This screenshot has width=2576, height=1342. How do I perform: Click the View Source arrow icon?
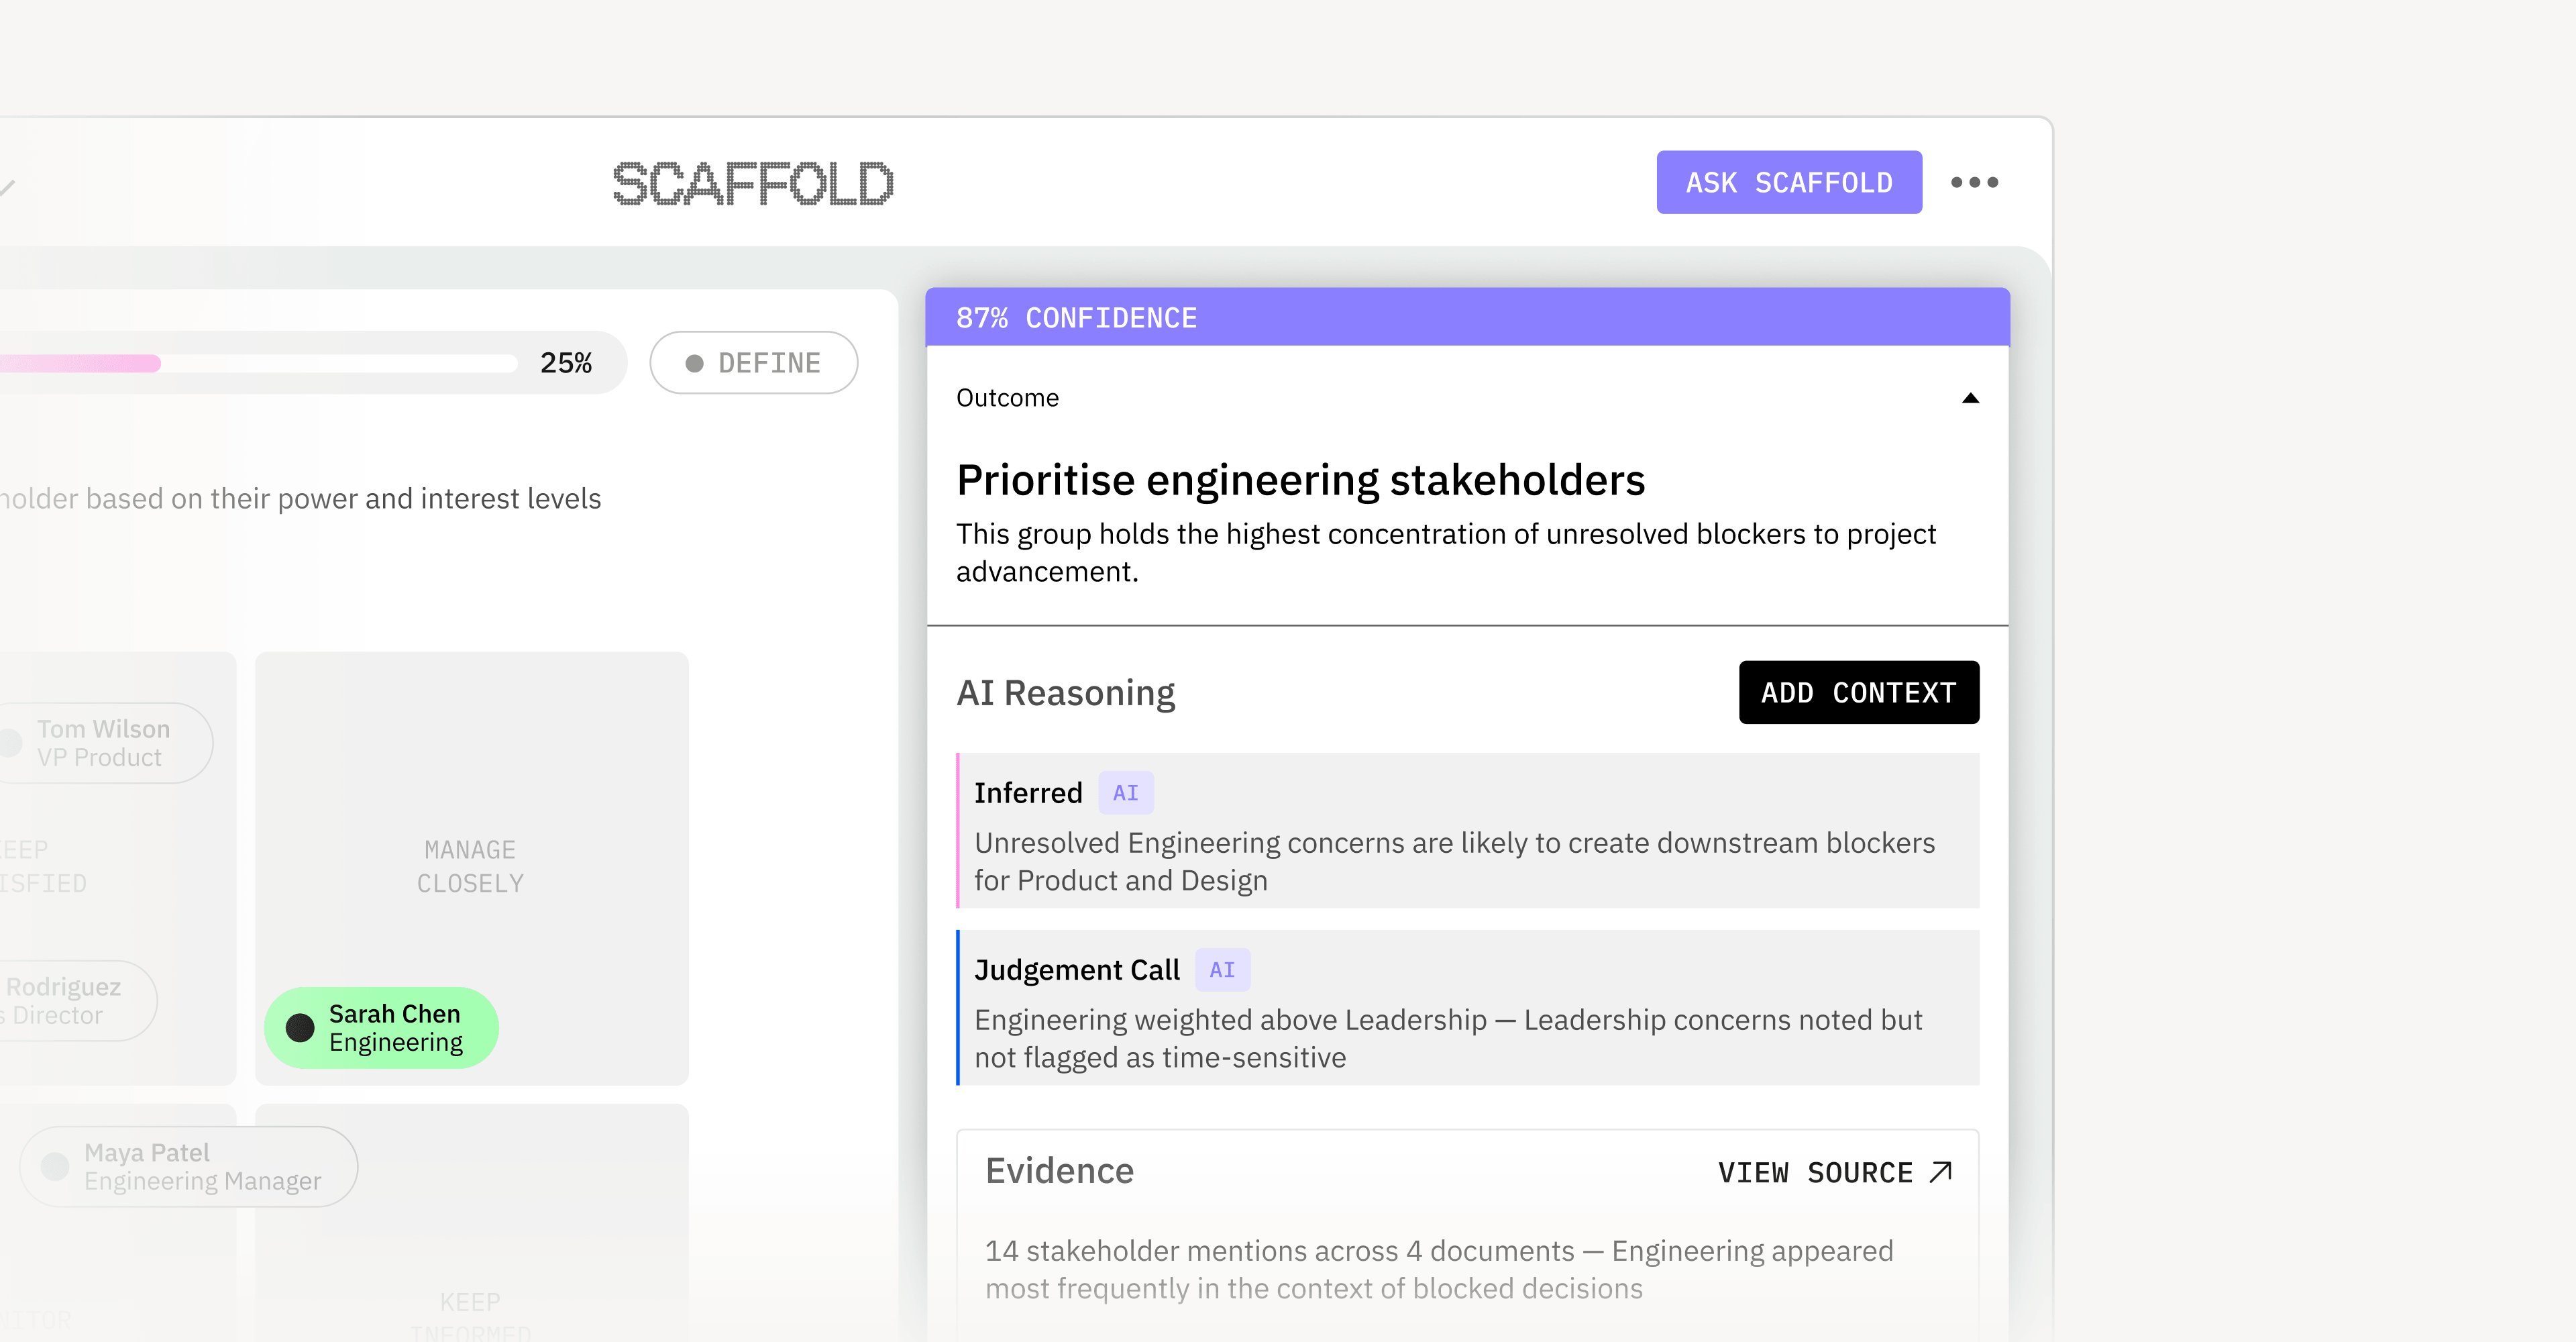[x=1941, y=1172]
